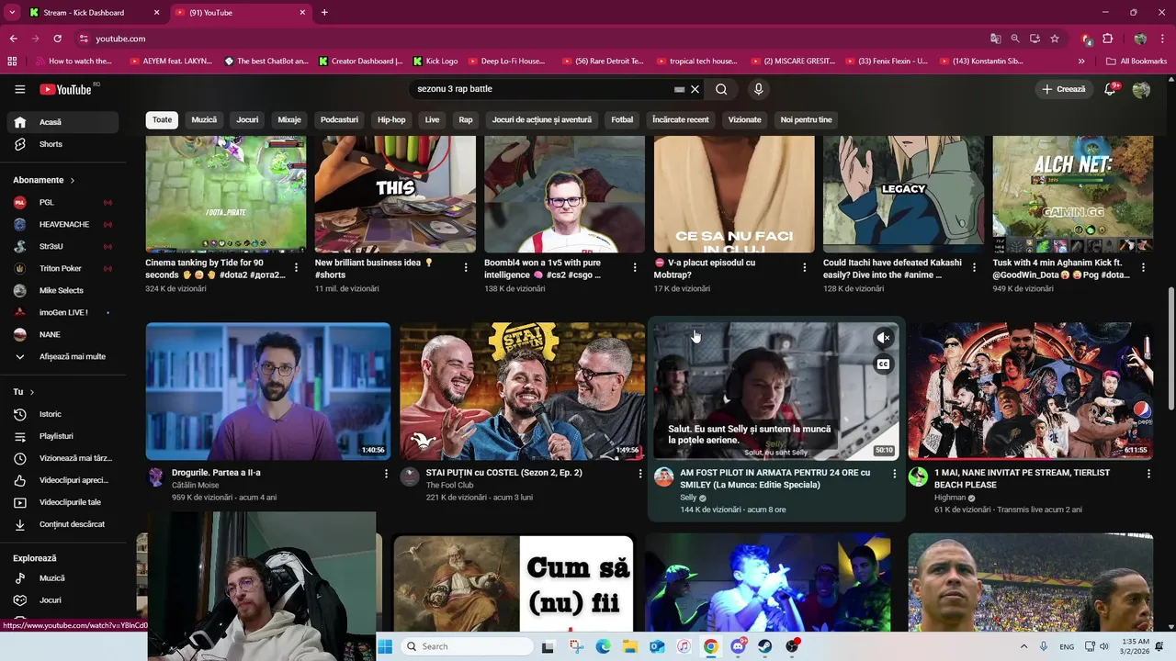Click the YouTube search input field
1176x661 pixels.
coord(542,89)
